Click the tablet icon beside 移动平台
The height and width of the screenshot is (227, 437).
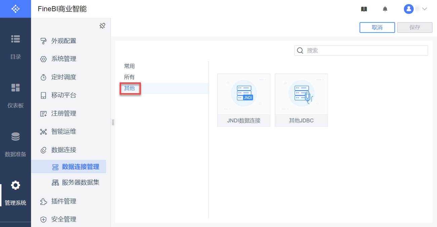[x=43, y=96]
